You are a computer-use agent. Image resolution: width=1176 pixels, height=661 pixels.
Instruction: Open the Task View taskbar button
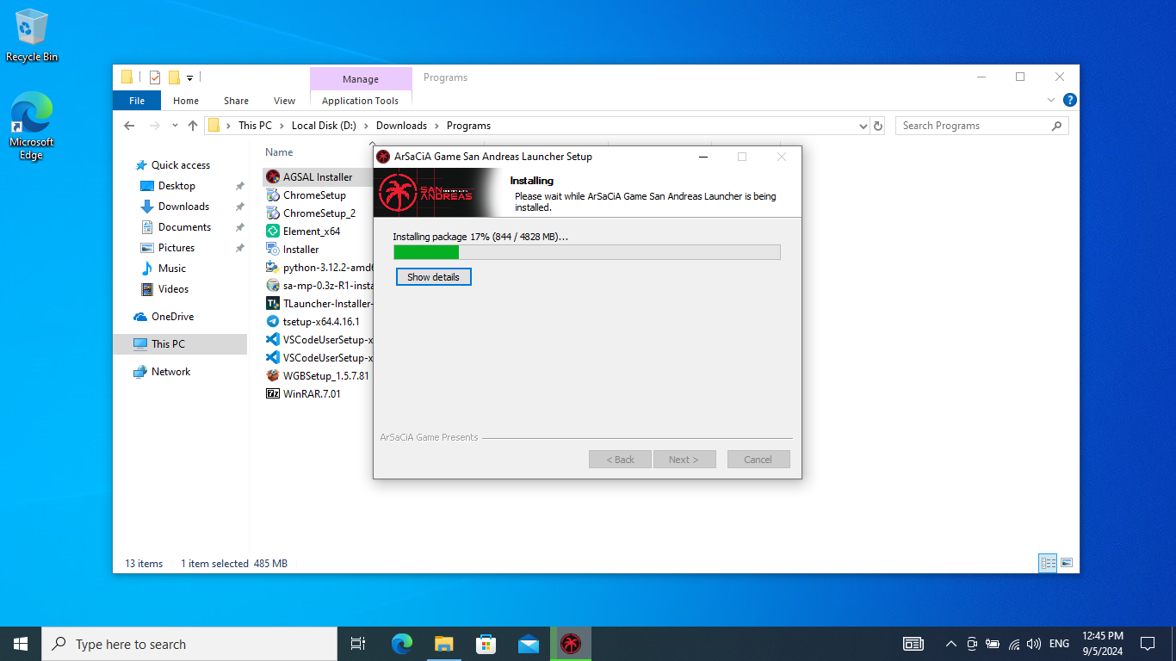358,643
